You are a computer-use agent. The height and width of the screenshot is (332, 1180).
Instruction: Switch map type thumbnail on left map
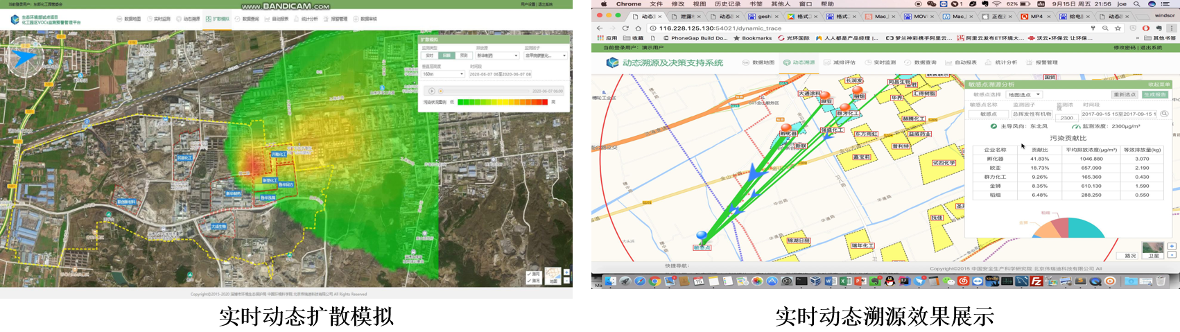[553, 276]
